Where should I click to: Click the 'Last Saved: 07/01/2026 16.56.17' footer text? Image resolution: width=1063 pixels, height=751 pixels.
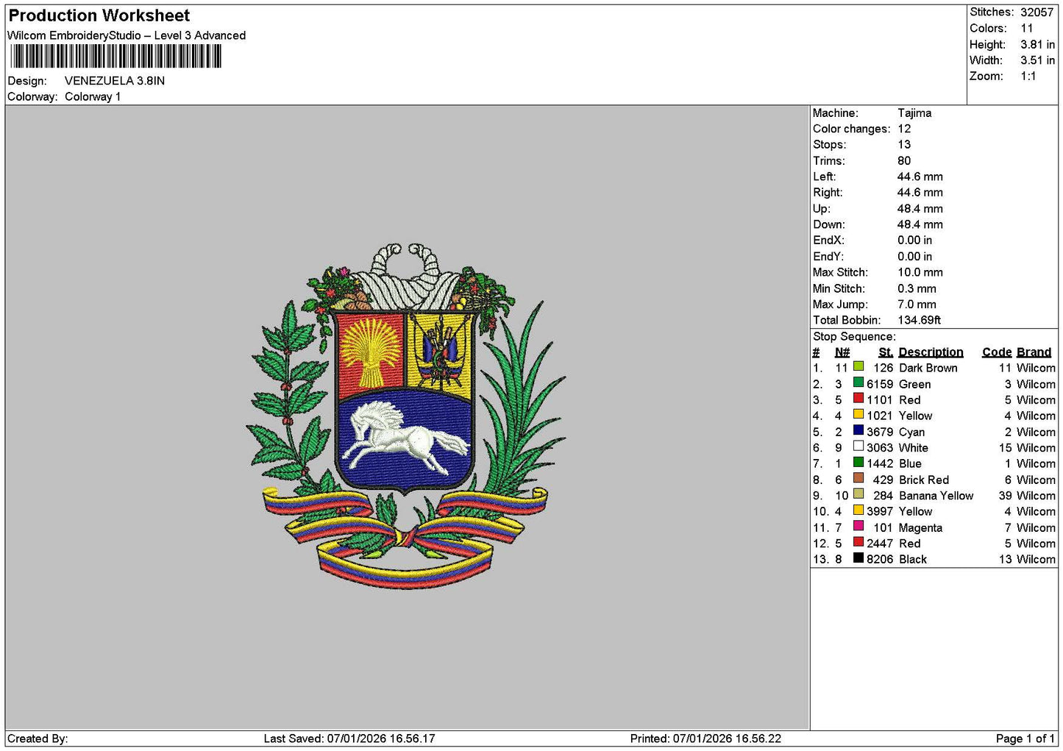click(349, 738)
